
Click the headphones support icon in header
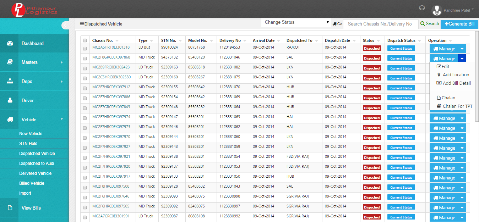422,8
